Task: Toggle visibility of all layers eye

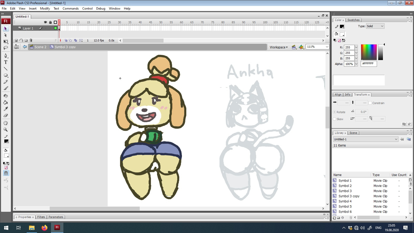Action: pos(45,22)
